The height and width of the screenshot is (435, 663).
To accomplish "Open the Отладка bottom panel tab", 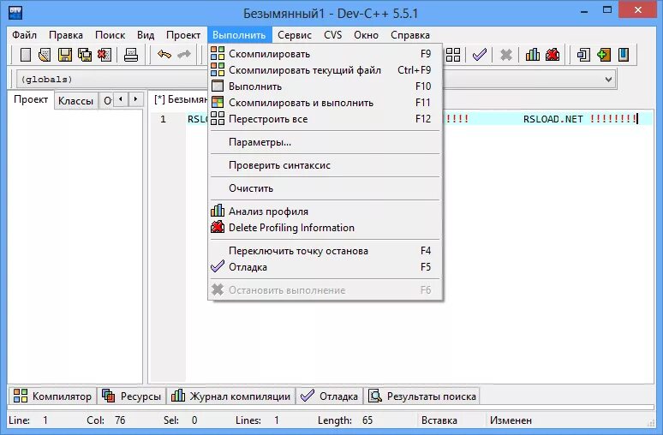I will point(329,396).
